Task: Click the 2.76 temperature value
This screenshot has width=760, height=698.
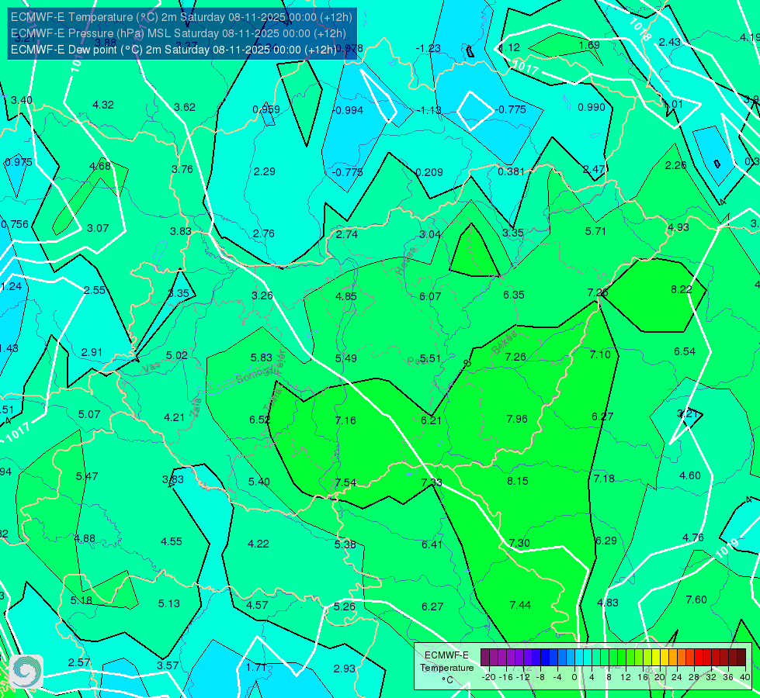Action: (x=264, y=233)
